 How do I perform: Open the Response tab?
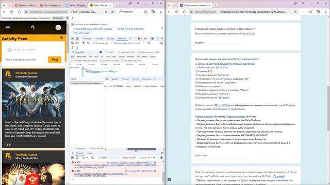(x=146, y=79)
